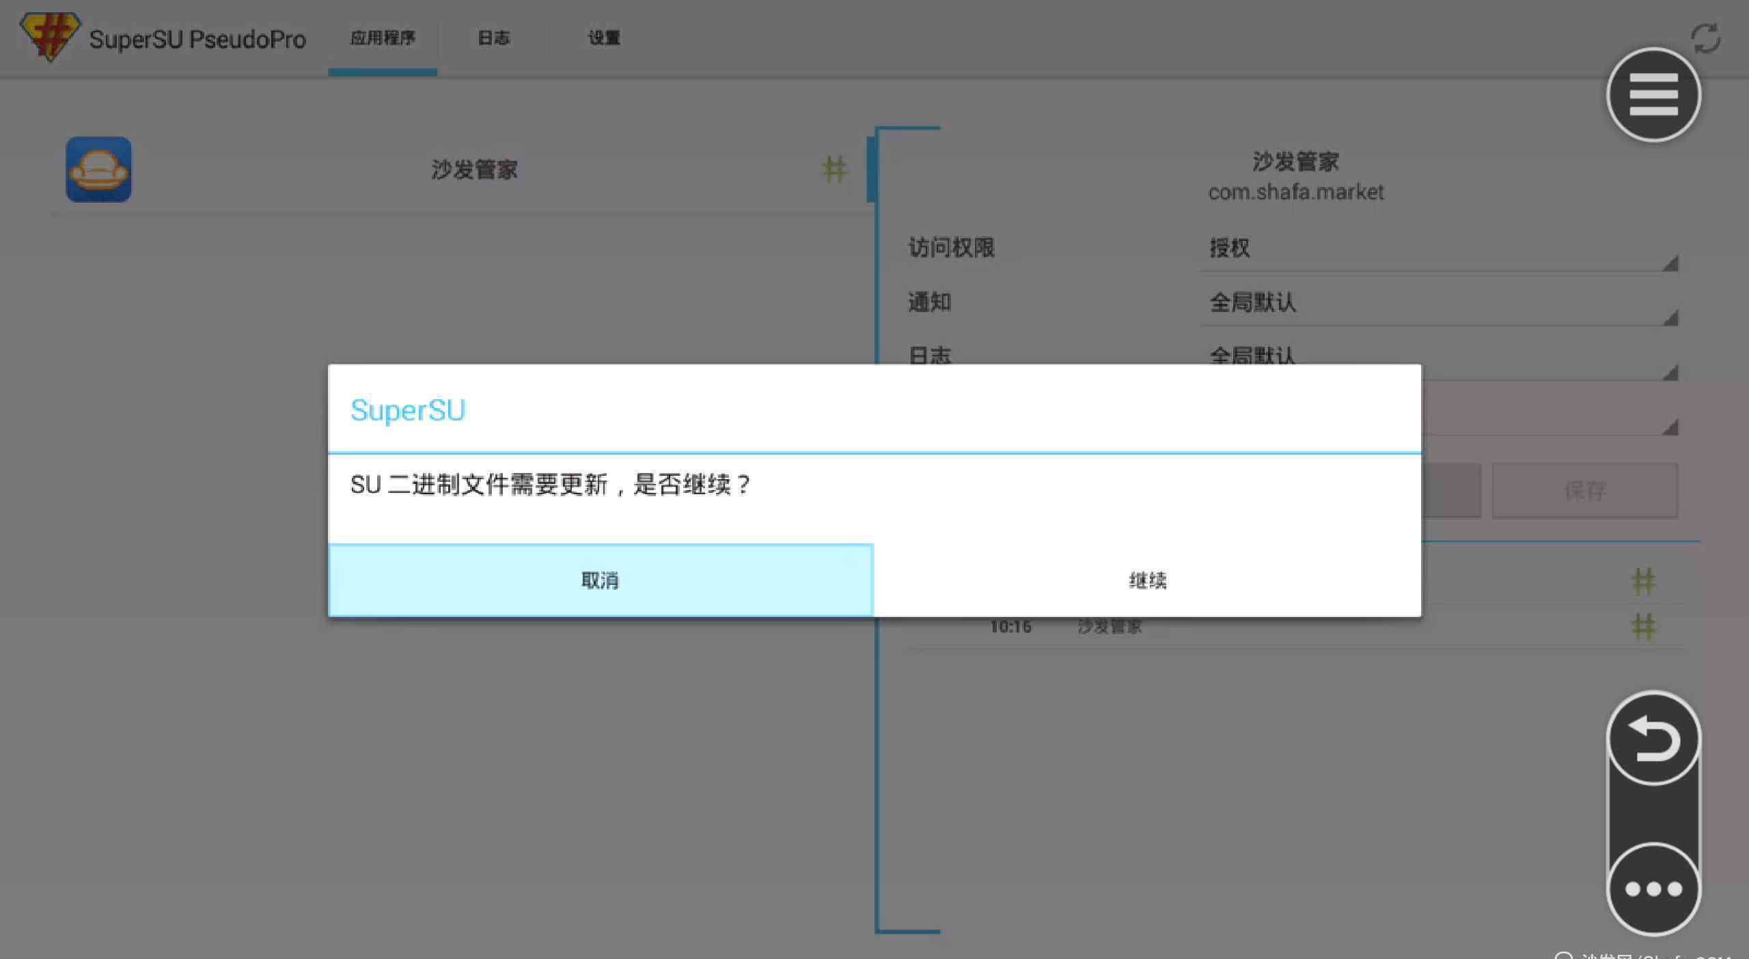Click the SuperSU dialog title

click(407, 410)
